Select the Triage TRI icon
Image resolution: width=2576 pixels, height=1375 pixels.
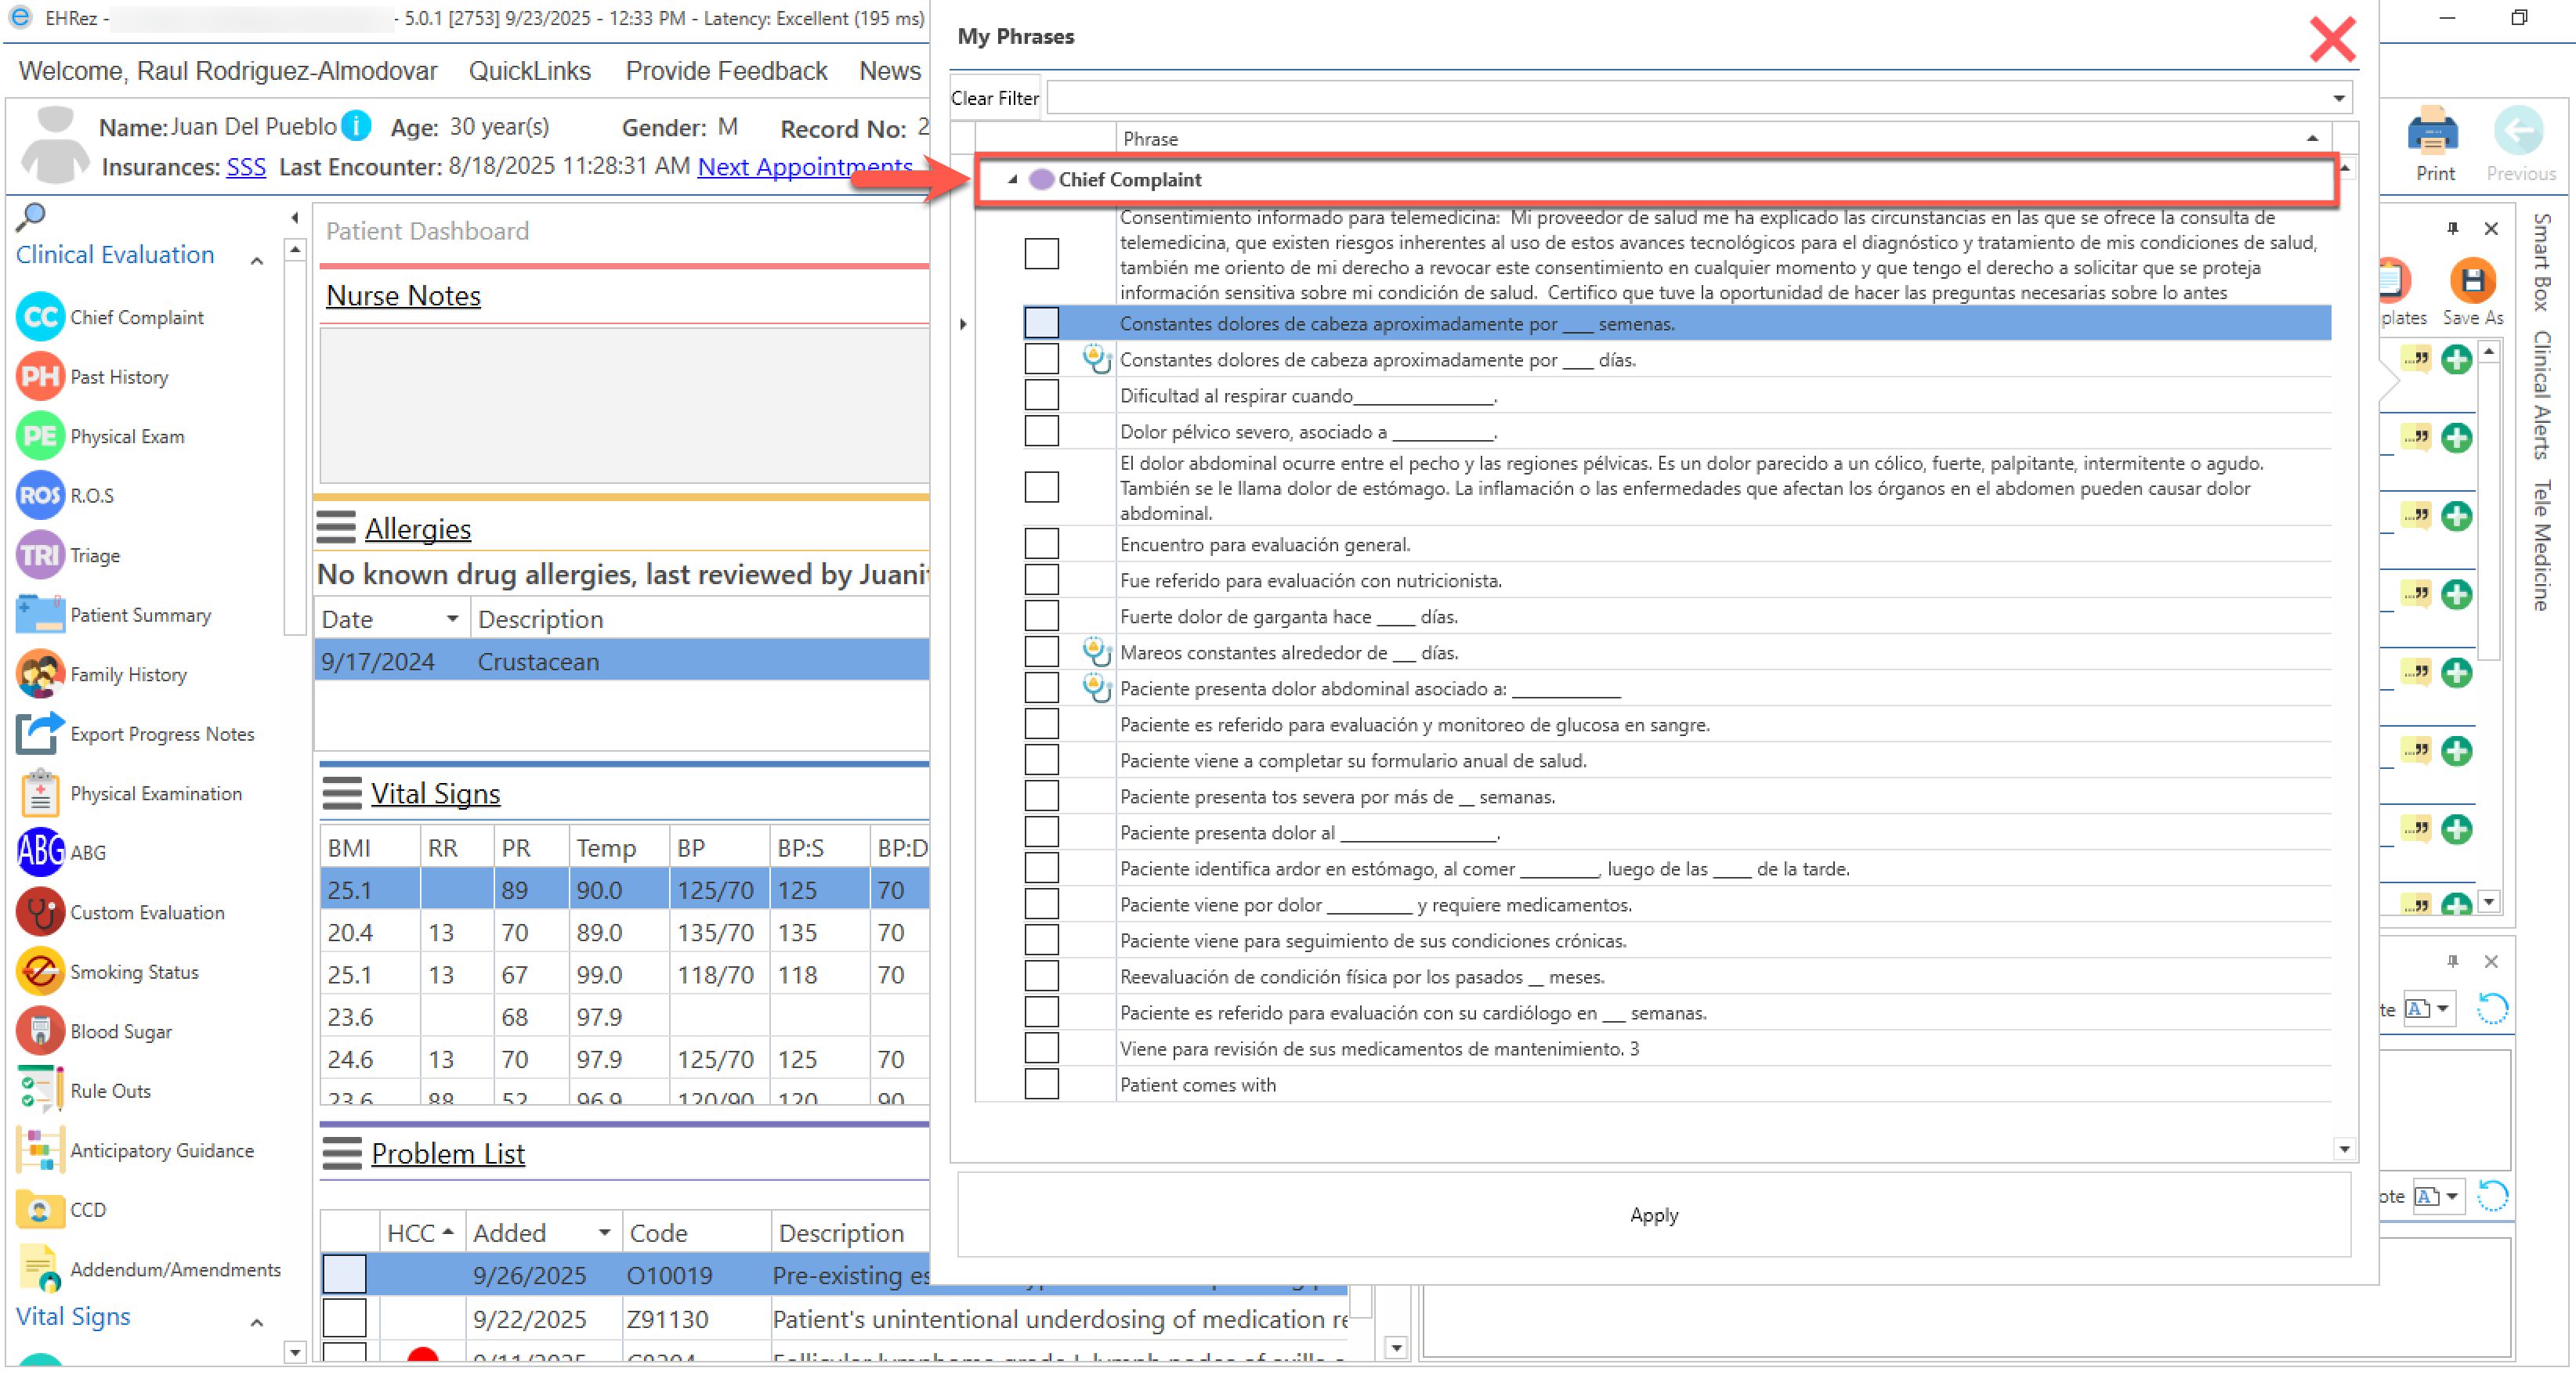[x=40, y=556]
